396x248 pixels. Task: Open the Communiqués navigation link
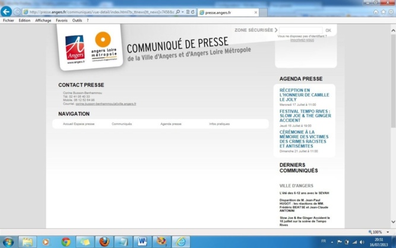coord(122,124)
